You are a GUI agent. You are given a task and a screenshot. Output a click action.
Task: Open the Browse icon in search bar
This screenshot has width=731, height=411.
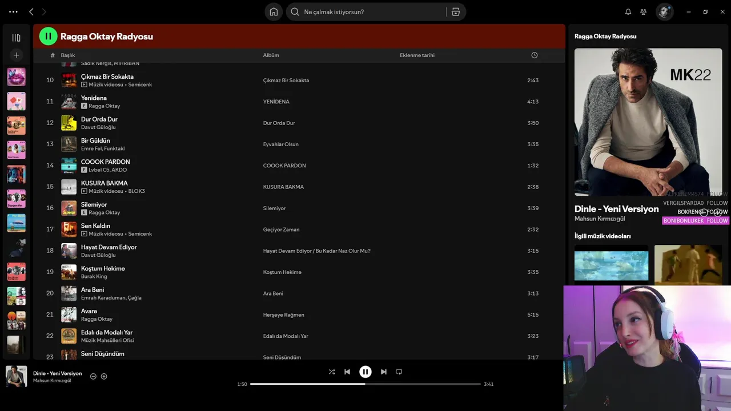[x=456, y=11]
